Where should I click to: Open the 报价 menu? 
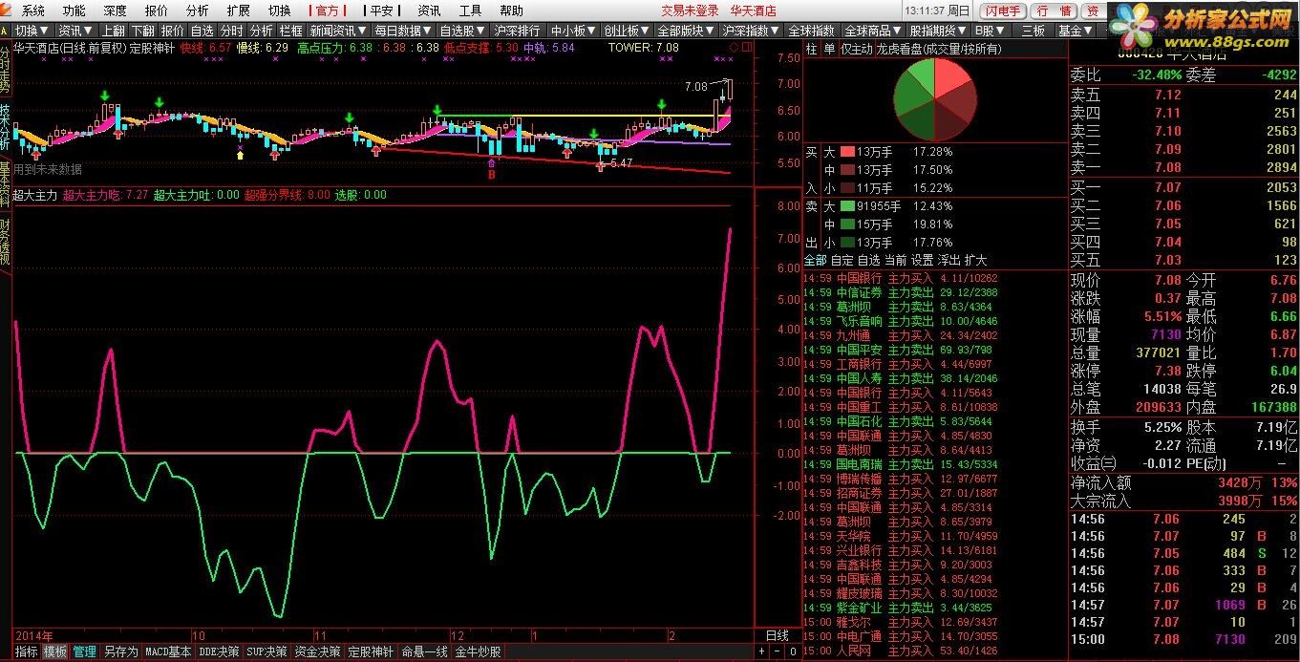[x=156, y=11]
